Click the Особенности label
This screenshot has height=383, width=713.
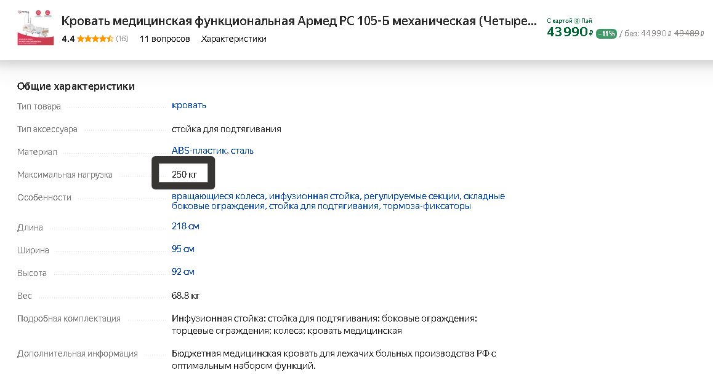click(x=44, y=197)
